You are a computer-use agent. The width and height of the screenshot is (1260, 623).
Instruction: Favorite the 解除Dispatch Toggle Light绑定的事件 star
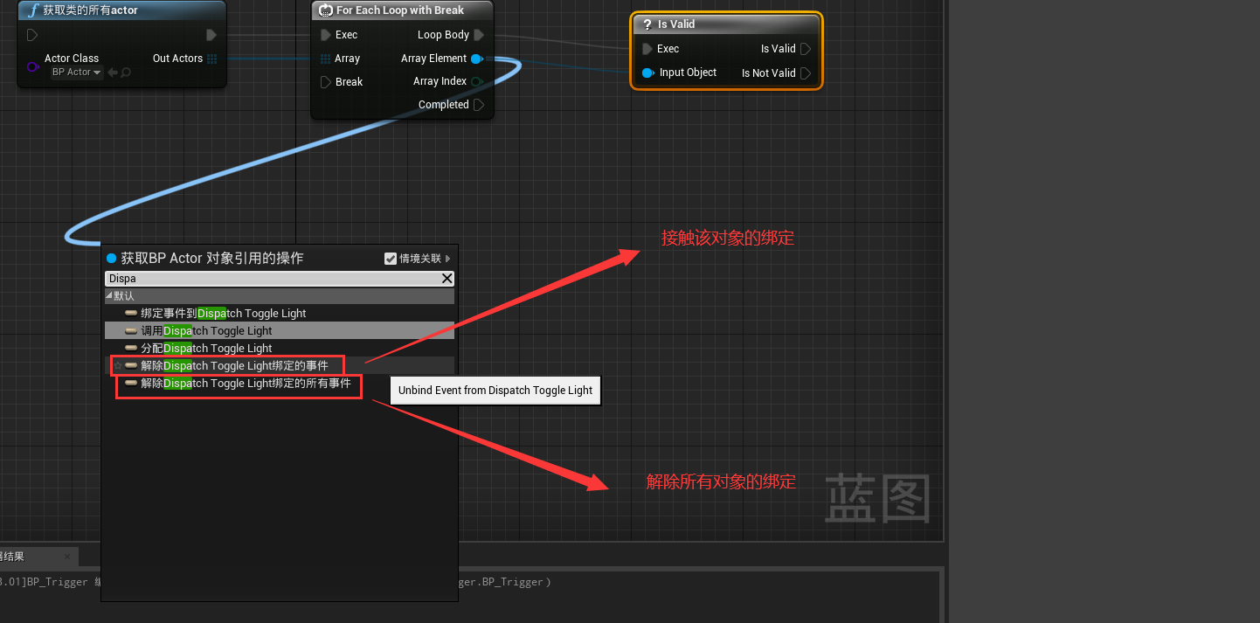pos(118,366)
